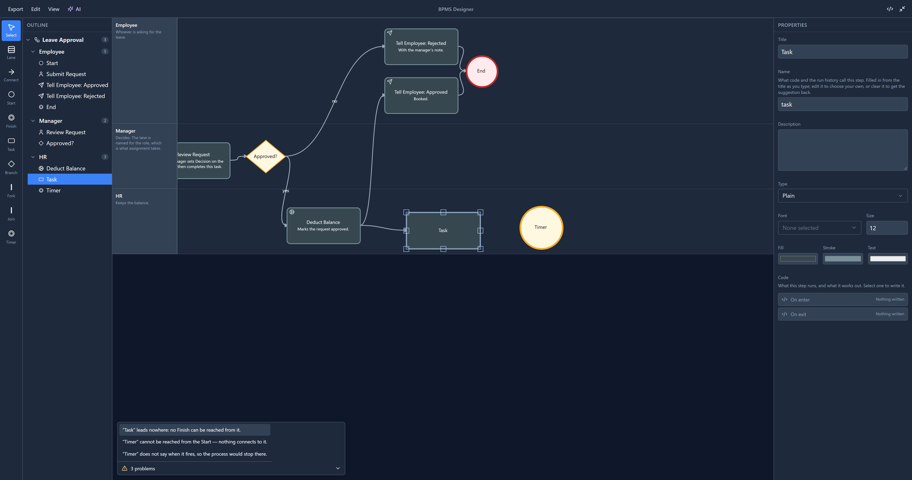Click gear icon on Deduct Balance node
Screen dimensions: 912x480
pyautogui.click(x=292, y=212)
